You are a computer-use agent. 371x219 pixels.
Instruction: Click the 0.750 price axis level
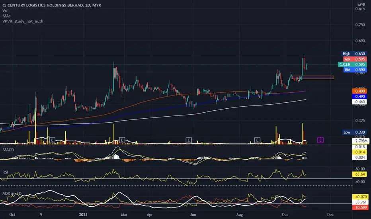coord(360,25)
